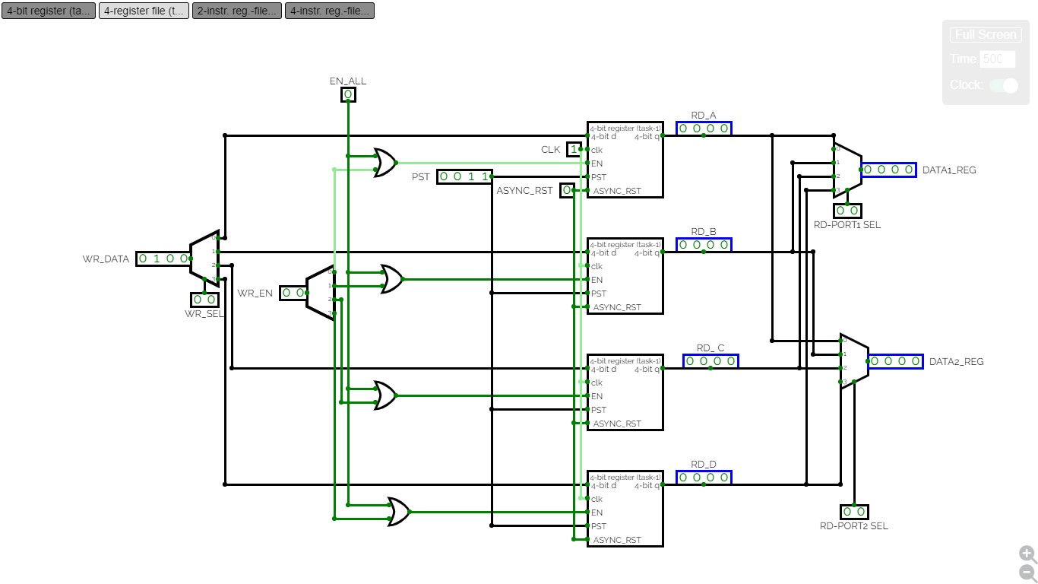The height and width of the screenshot is (584, 1038).
Task: Flip the high bit of WR_DATA input
Action: (144, 259)
